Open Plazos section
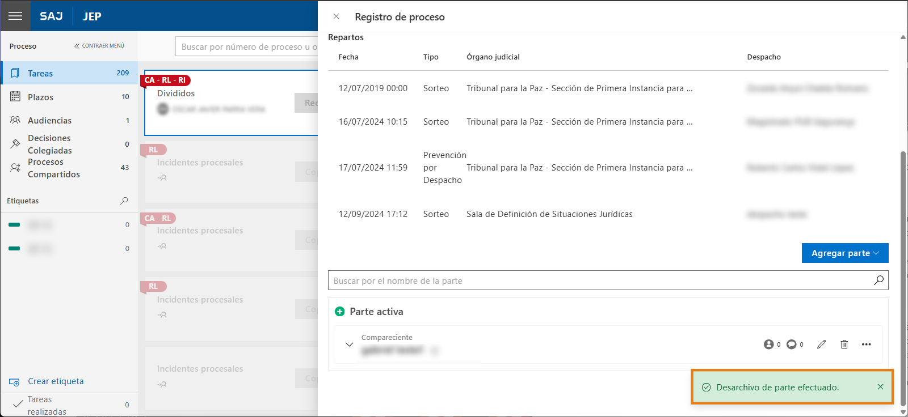The image size is (908, 417). coord(69,97)
